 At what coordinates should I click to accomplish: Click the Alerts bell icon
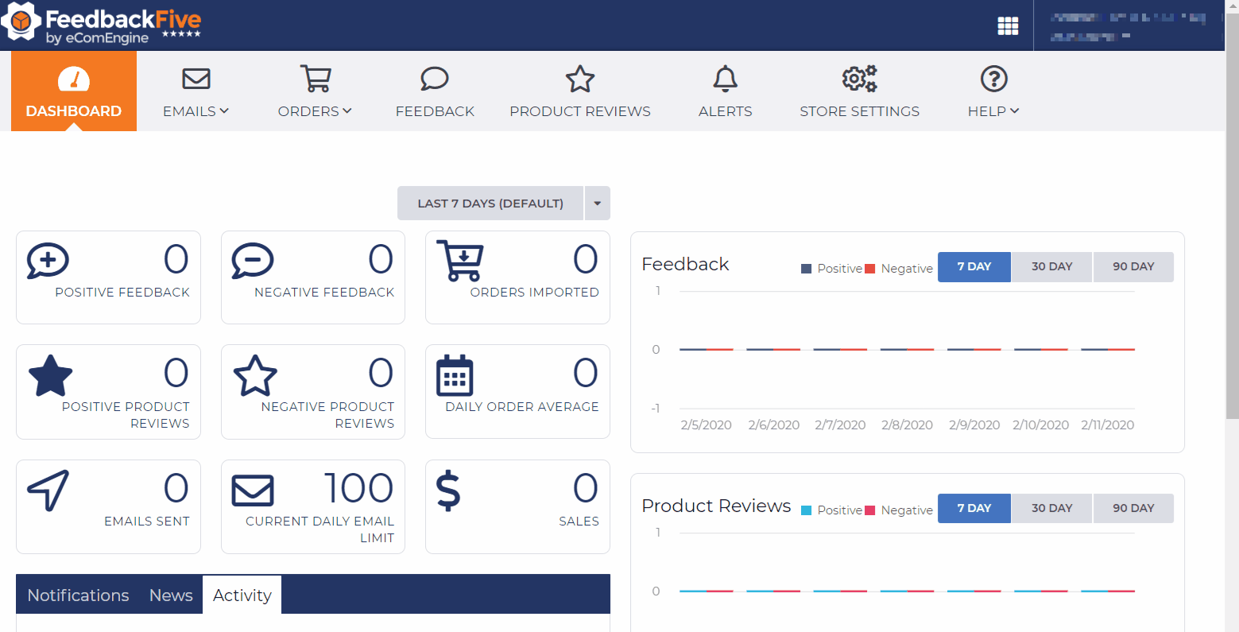724,79
